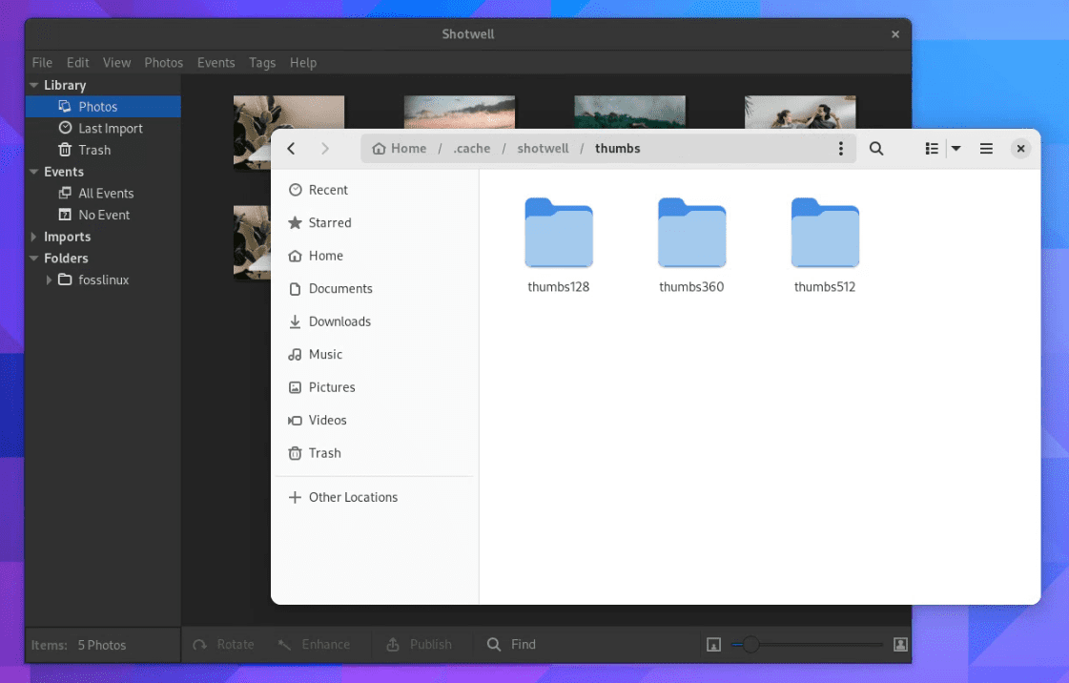Click largest thumbnail size icon
Screen dimensions: 1069x683
[900, 645]
